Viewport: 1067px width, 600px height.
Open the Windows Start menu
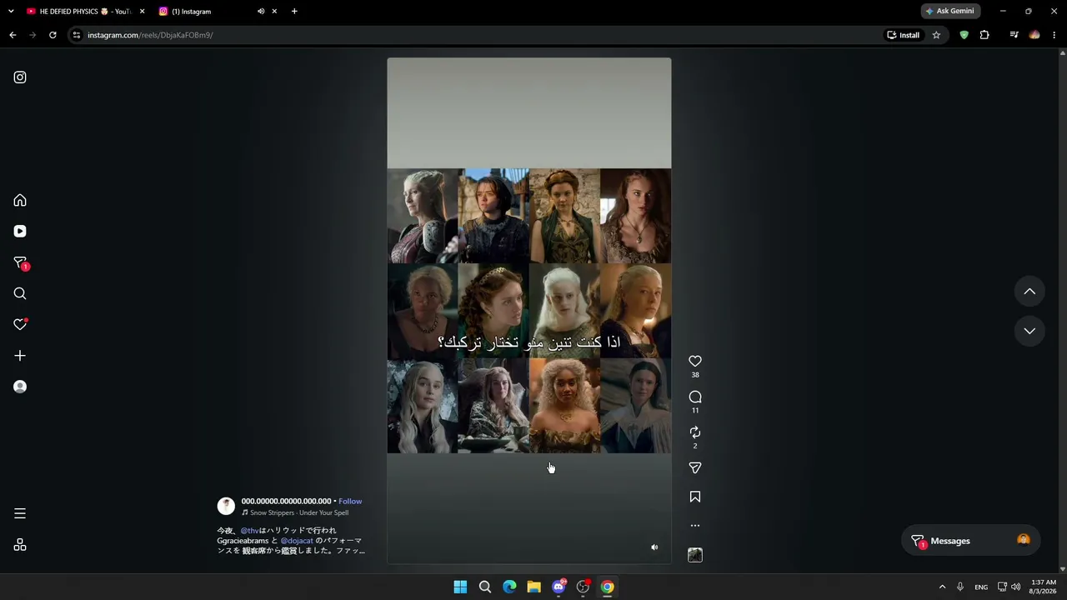tap(460, 587)
